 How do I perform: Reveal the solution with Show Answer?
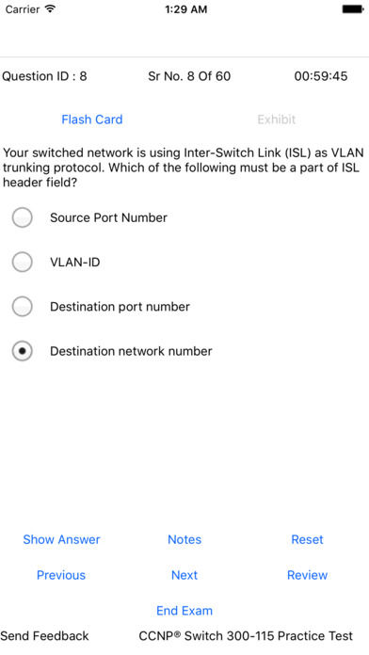pyautogui.click(x=61, y=539)
